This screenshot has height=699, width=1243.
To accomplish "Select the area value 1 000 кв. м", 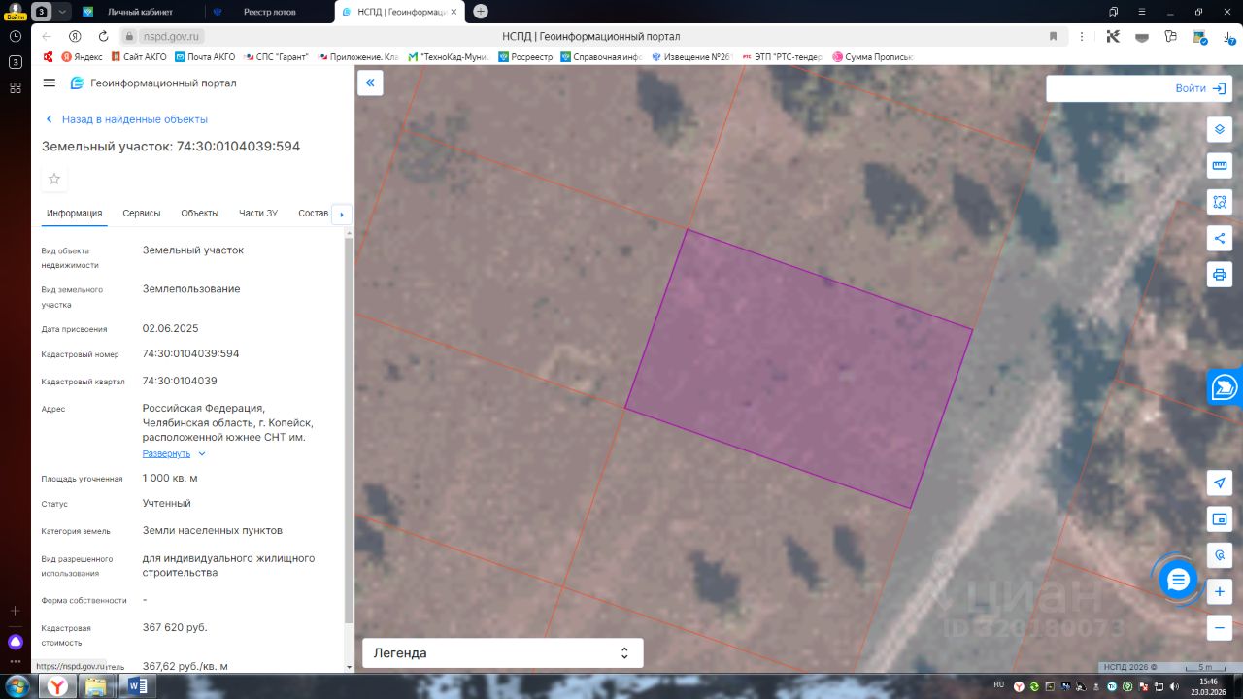I will [x=170, y=478].
